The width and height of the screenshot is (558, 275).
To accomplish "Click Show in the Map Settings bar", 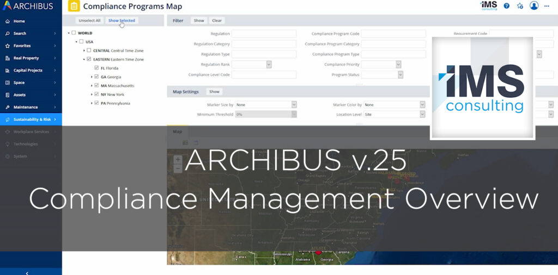I will [214, 91].
